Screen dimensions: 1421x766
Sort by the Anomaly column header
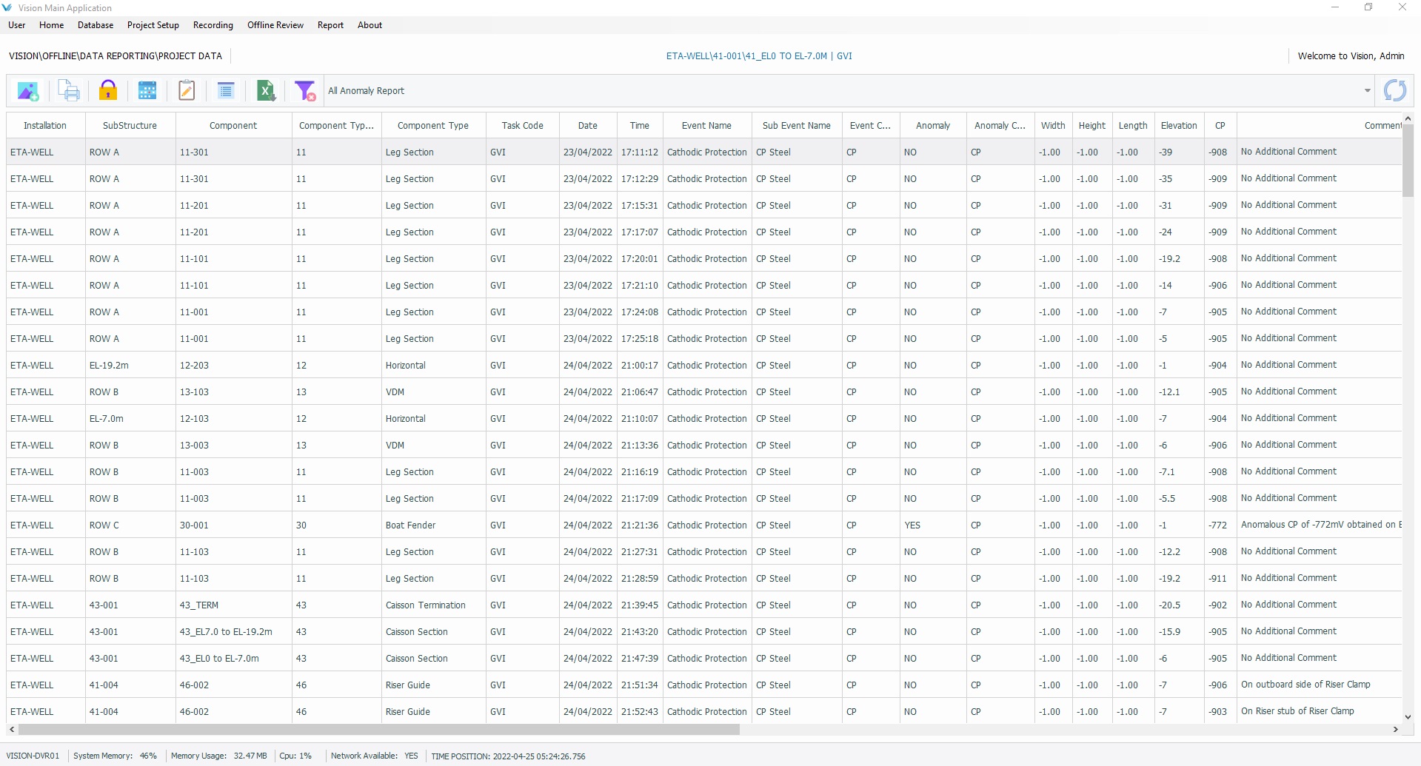pyautogui.click(x=933, y=126)
